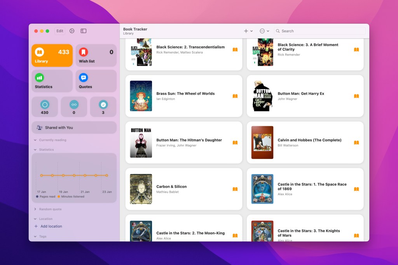Show the 430 unread books filter

point(45,107)
